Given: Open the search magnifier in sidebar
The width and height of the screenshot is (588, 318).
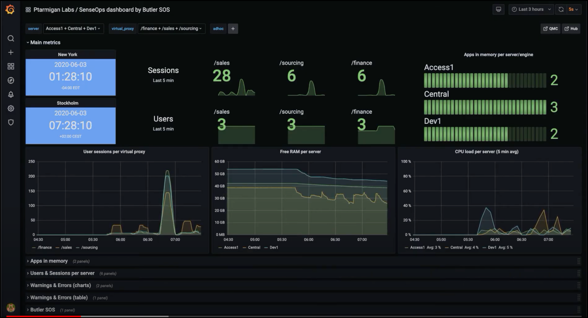Looking at the screenshot, I should (x=11, y=38).
